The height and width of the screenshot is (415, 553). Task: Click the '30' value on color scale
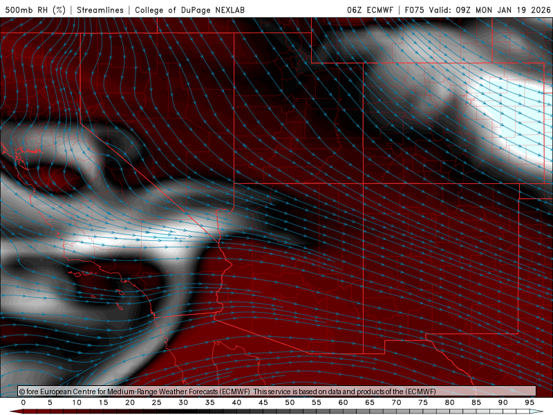[x=183, y=403]
